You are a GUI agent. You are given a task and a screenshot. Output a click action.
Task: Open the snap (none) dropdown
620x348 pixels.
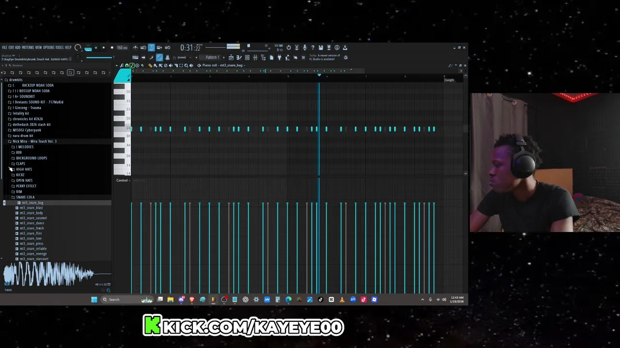coord(184,58)
